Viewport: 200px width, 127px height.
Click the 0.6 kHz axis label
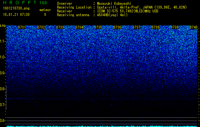[x=3, y=121]
